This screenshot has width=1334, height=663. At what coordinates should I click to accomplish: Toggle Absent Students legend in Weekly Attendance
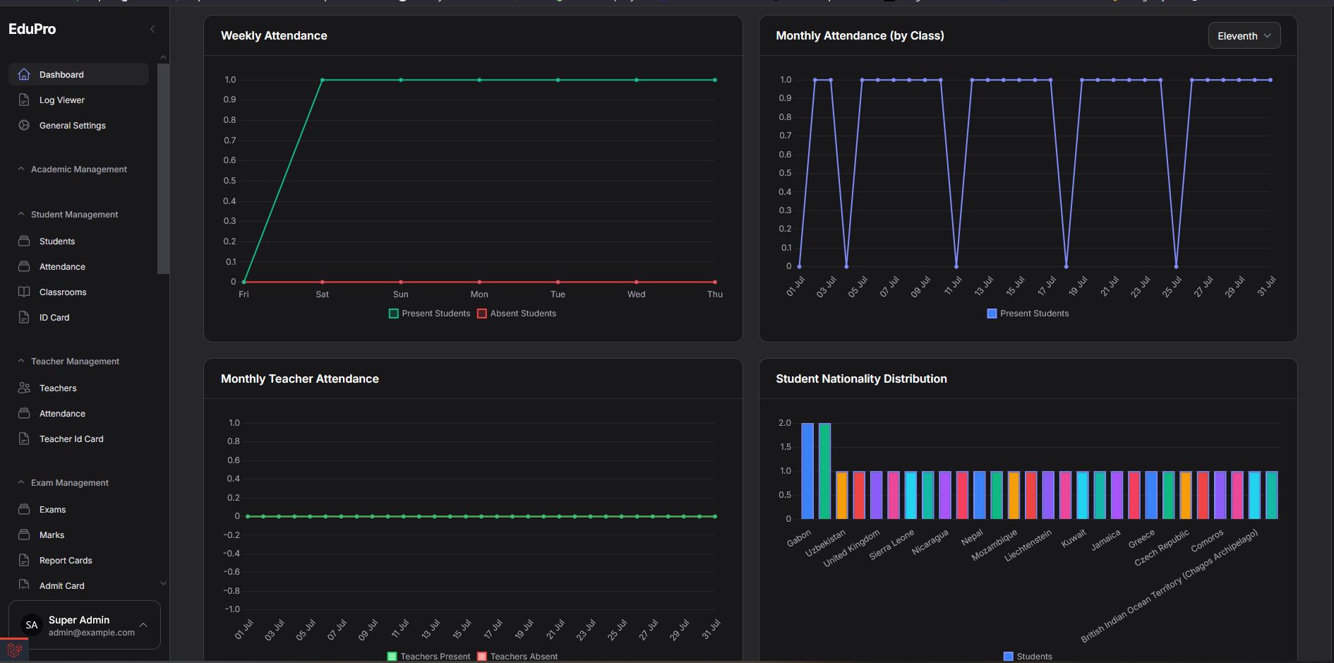click(x=517, y=313)
